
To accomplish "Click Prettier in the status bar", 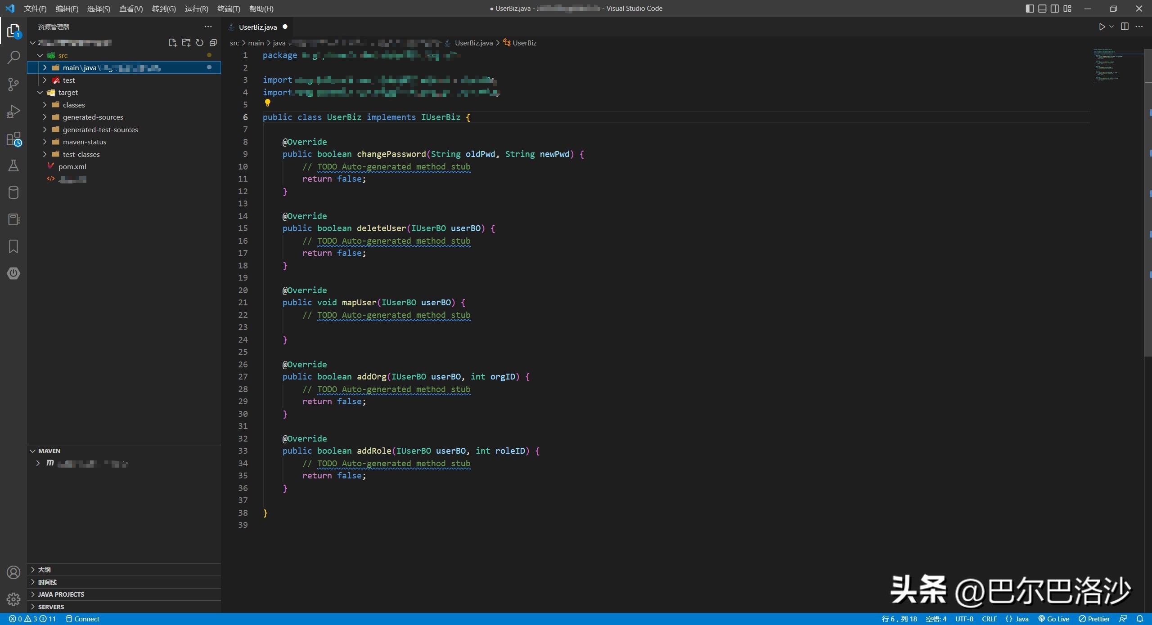I will click(x=1094, y=619).
